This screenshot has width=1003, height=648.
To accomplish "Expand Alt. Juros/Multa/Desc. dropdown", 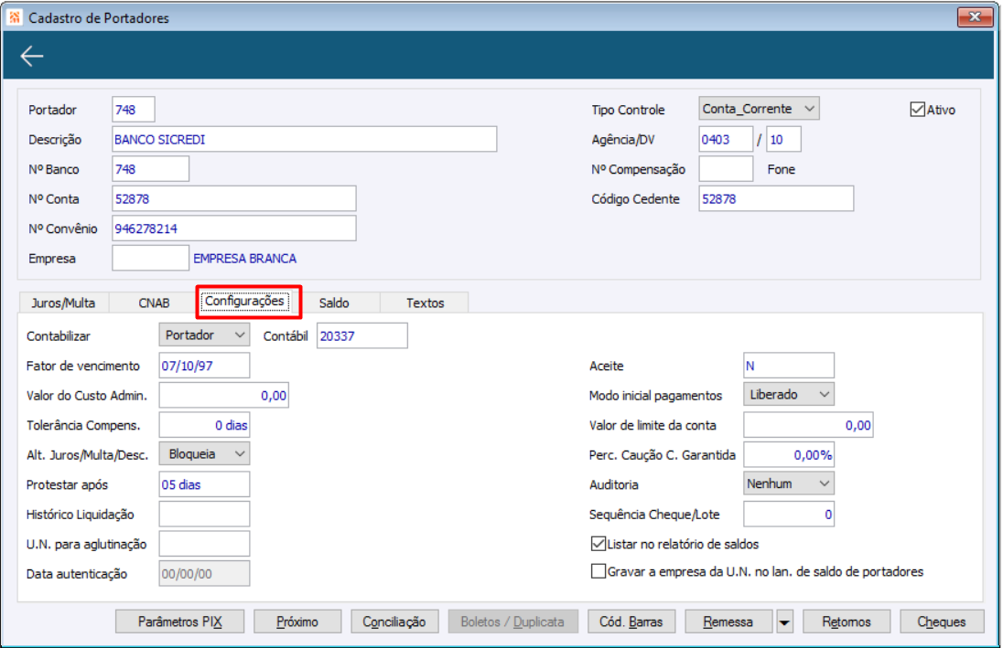I will coord(204,454).
